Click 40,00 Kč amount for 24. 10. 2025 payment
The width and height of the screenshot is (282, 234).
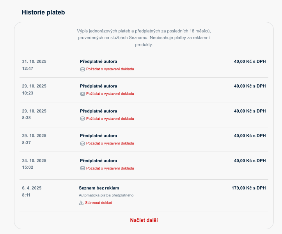click(250, 161)
